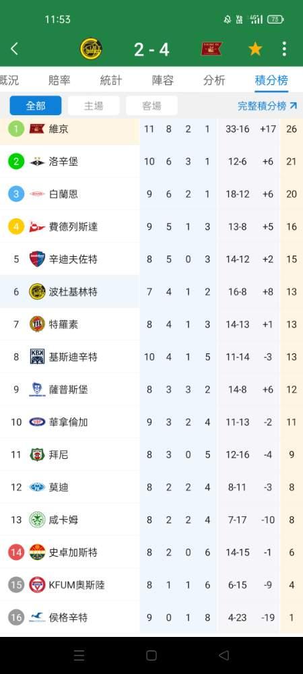Tap the Android recent apps menu button

click(x=79, y=655)
